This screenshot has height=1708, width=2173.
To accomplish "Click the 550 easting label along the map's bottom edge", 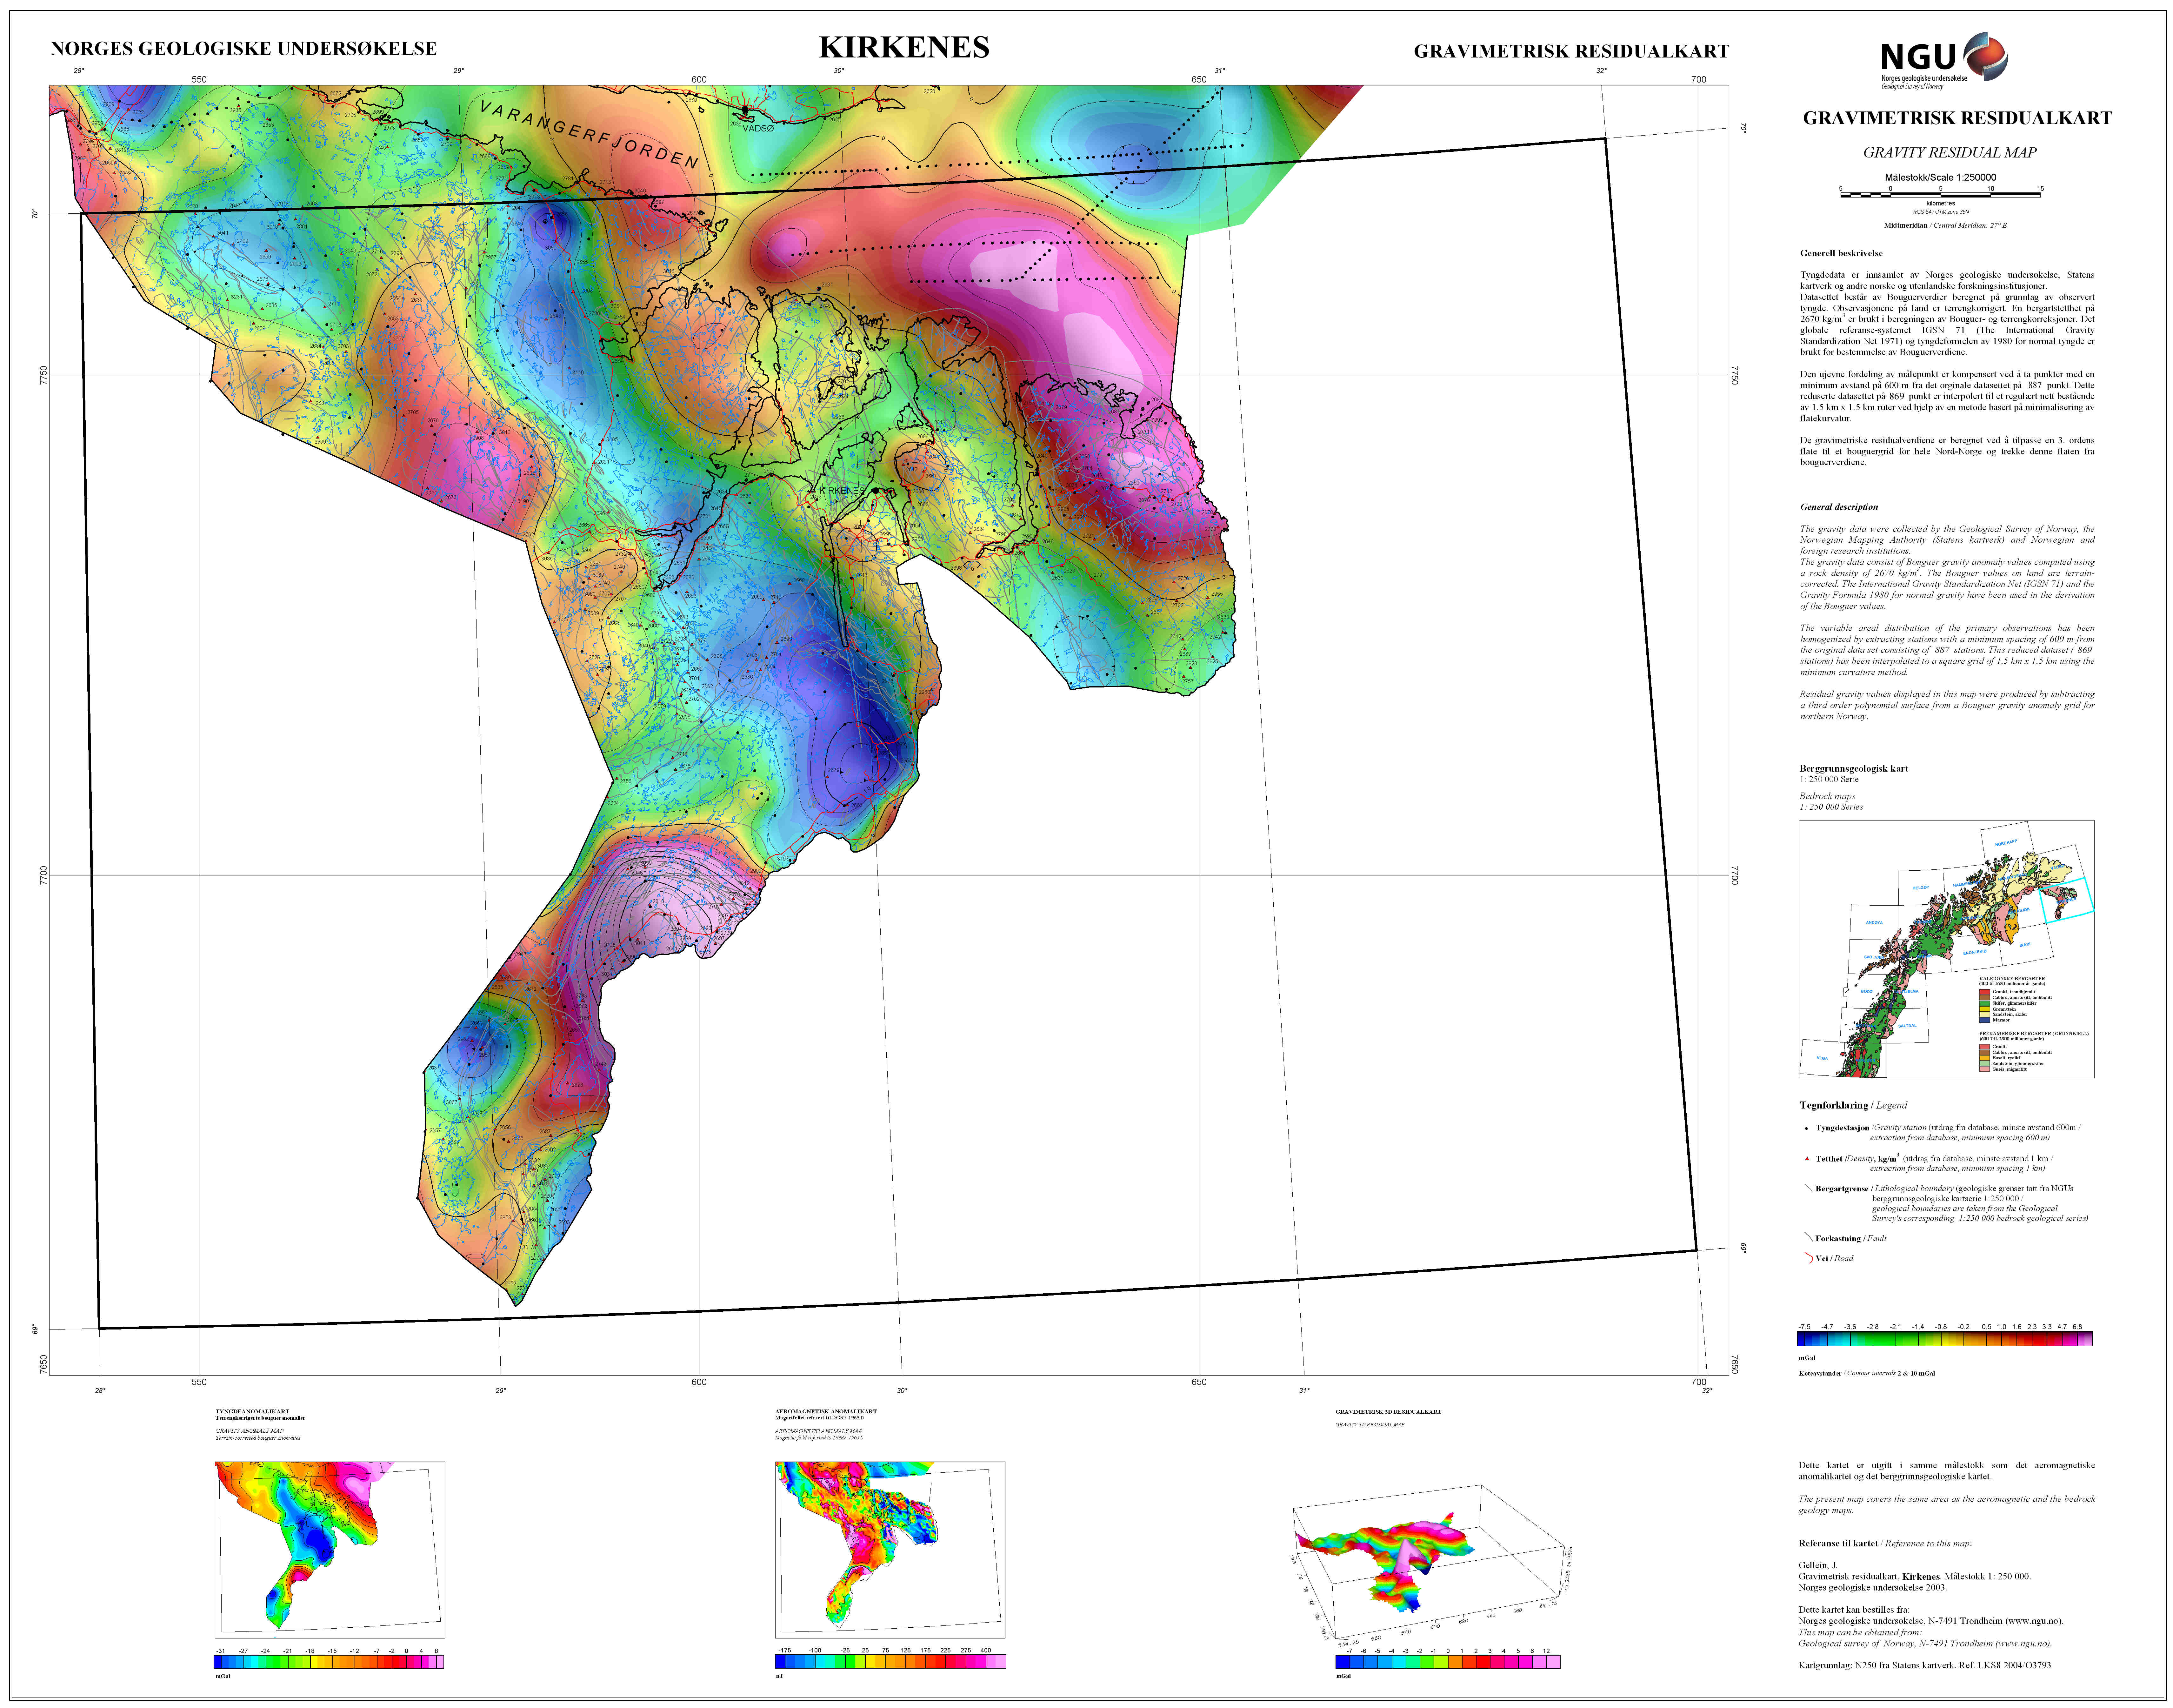I will click(199, 1382).
